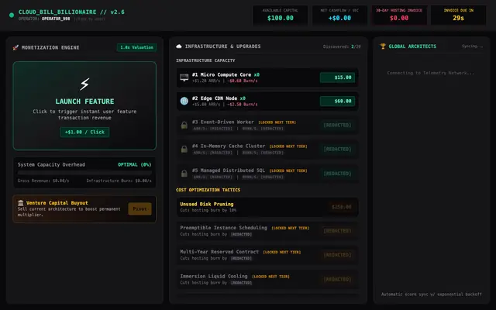
Task: Click the System Capacity Overhead progress bar
Action: tap(84, 173)
